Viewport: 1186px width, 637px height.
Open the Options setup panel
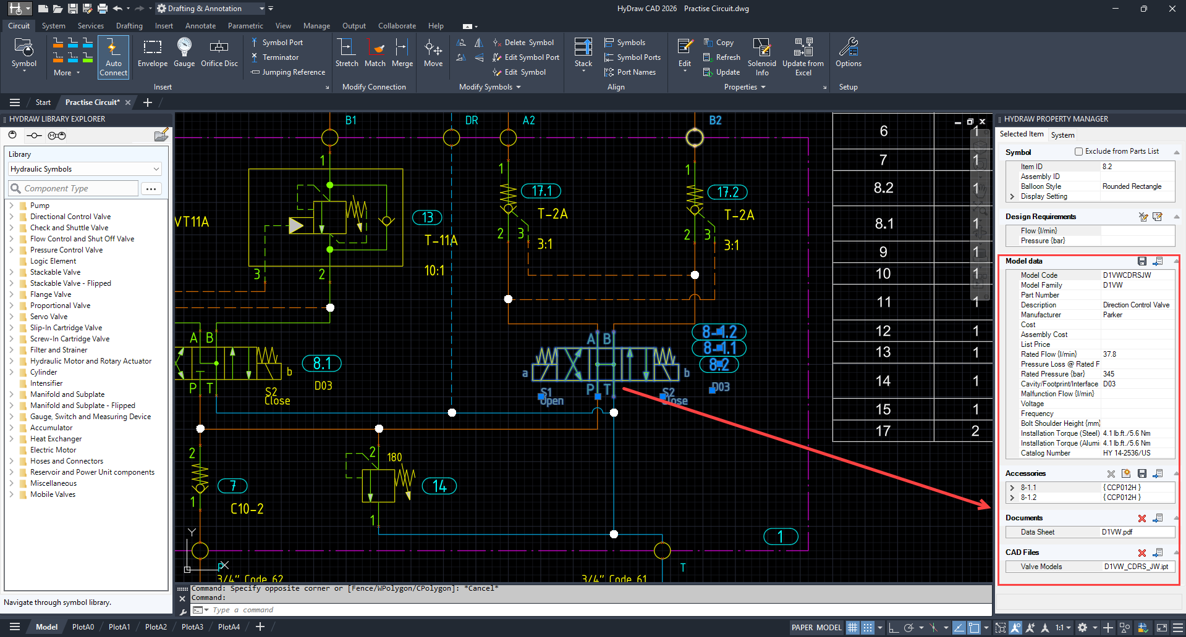point(848,52)
